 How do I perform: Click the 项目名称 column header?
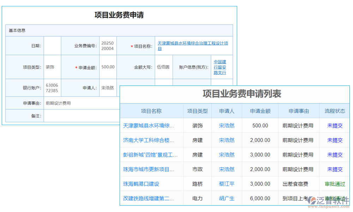click(x=152, y=111)
